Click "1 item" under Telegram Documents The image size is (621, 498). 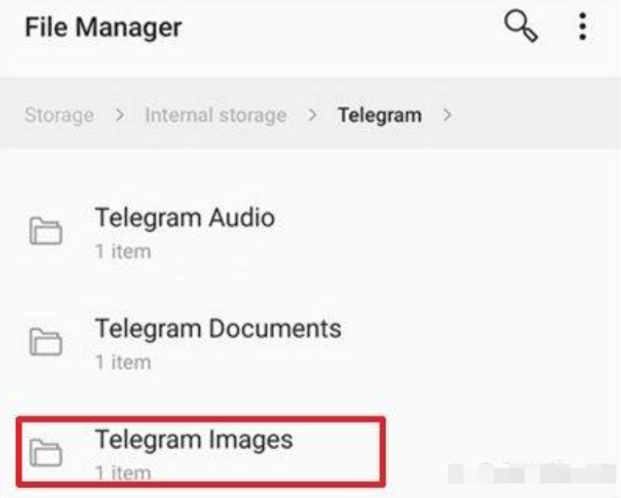click(123, 362)
